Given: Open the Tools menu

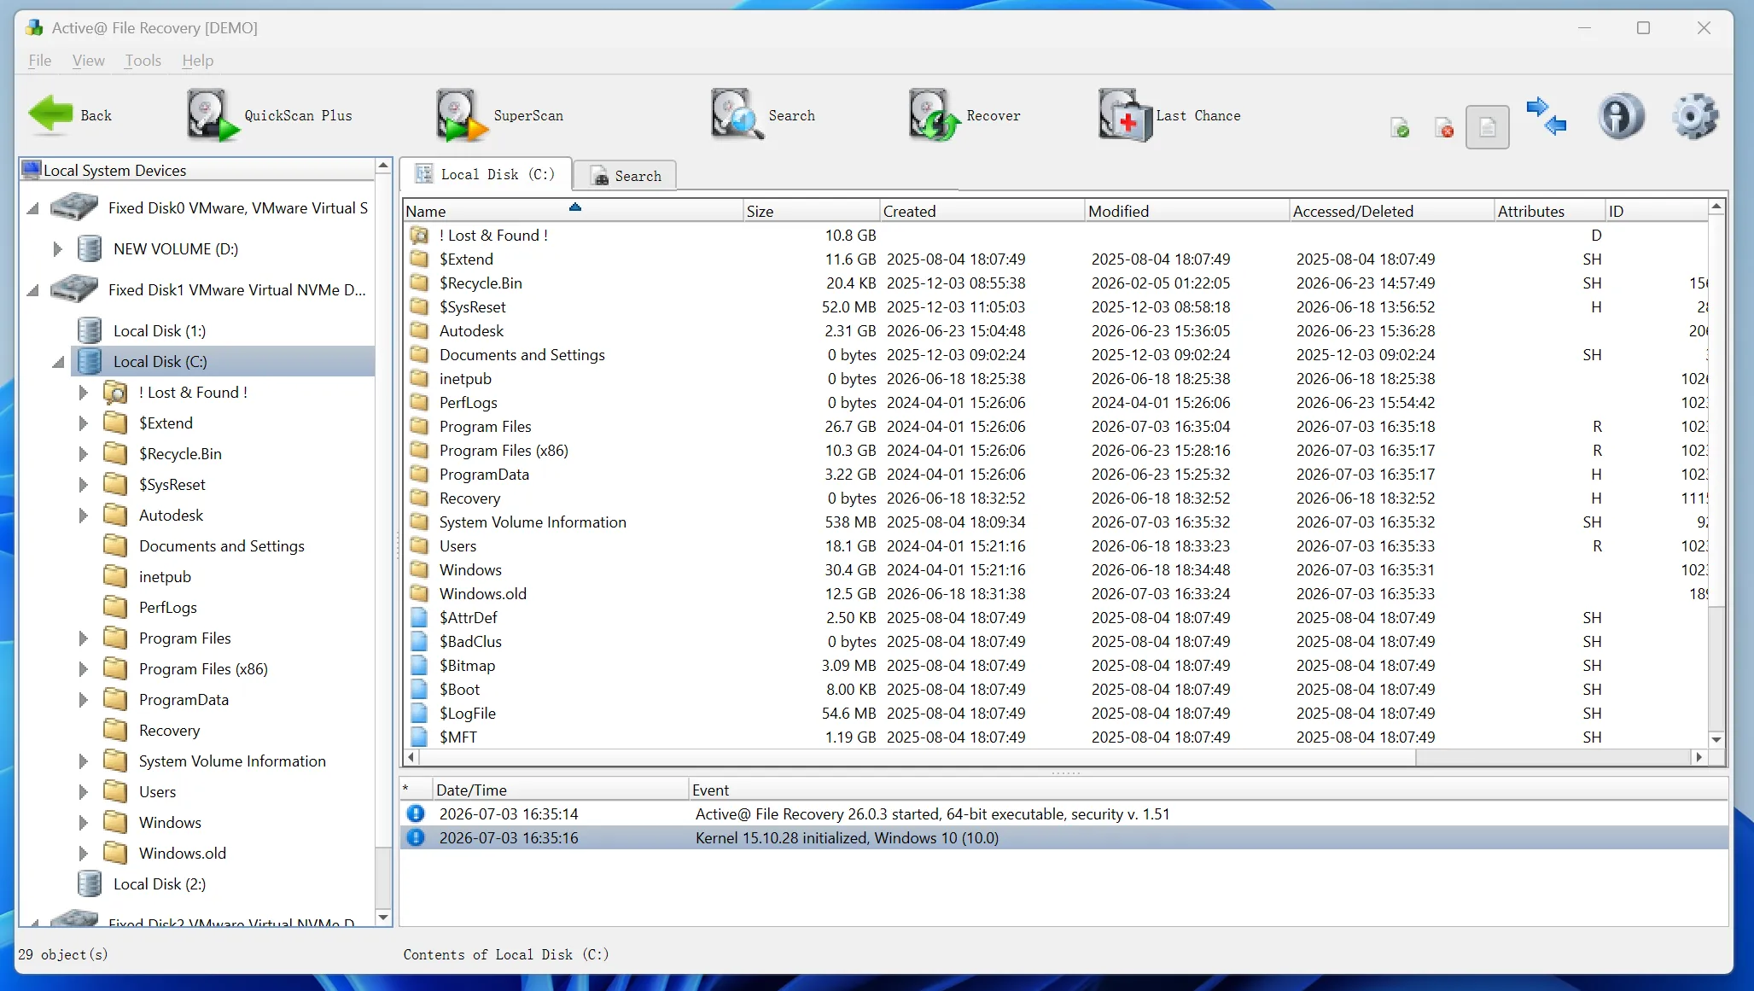Looking at the screenshot, I should [x=143, y=60].
